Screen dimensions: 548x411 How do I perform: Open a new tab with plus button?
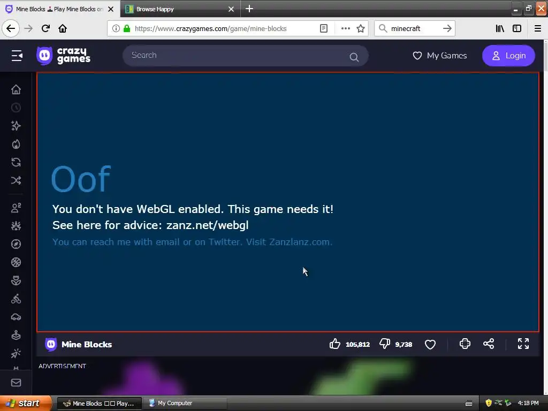tap(249, 9)
